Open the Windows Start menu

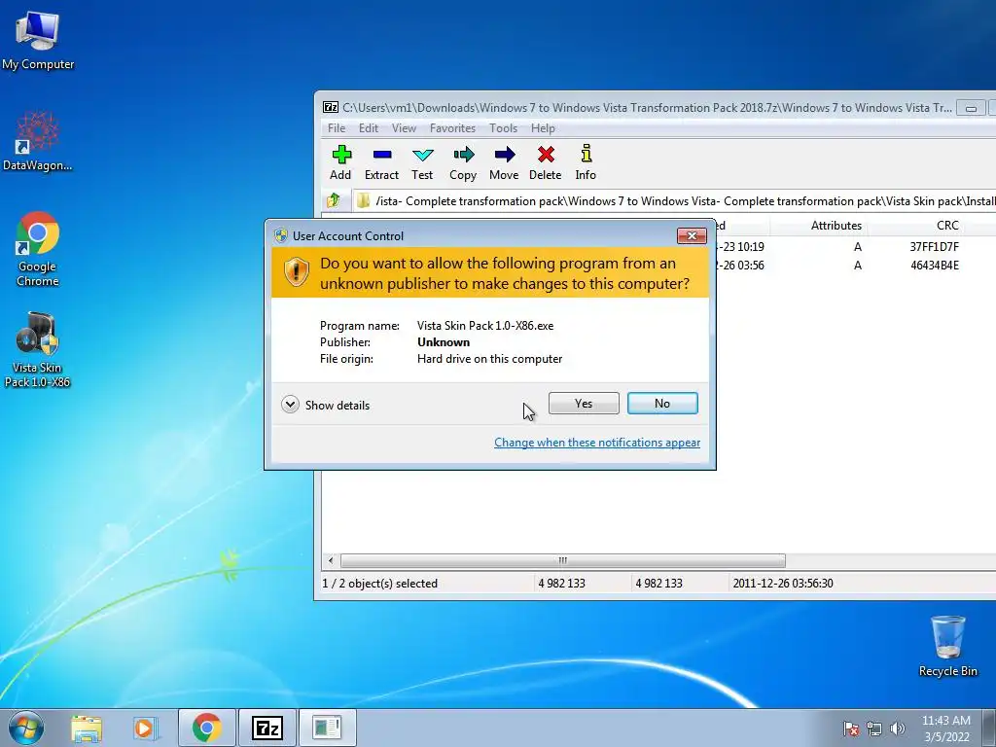coord(26,728)
